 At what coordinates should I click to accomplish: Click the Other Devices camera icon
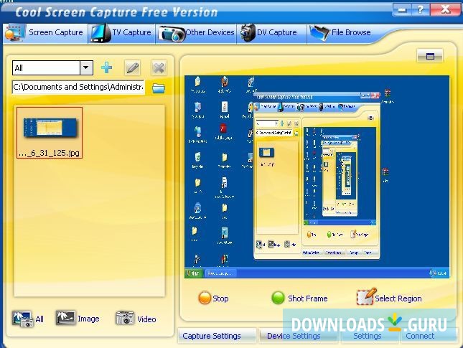click(172, 34)
